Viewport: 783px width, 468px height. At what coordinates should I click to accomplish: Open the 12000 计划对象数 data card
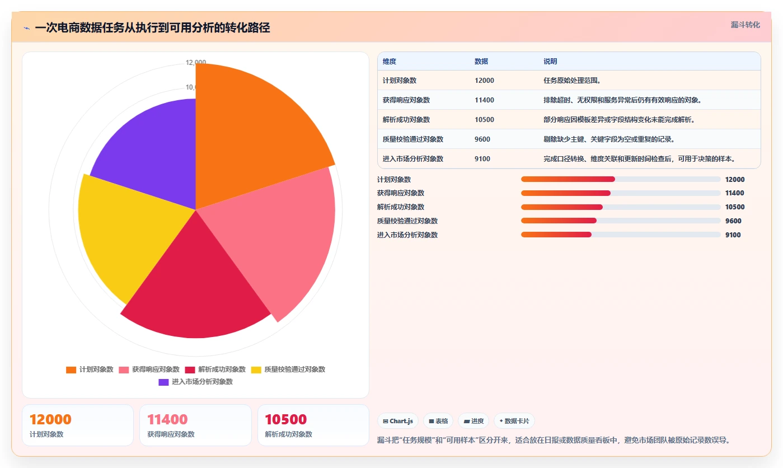click(x=78, y=425)
